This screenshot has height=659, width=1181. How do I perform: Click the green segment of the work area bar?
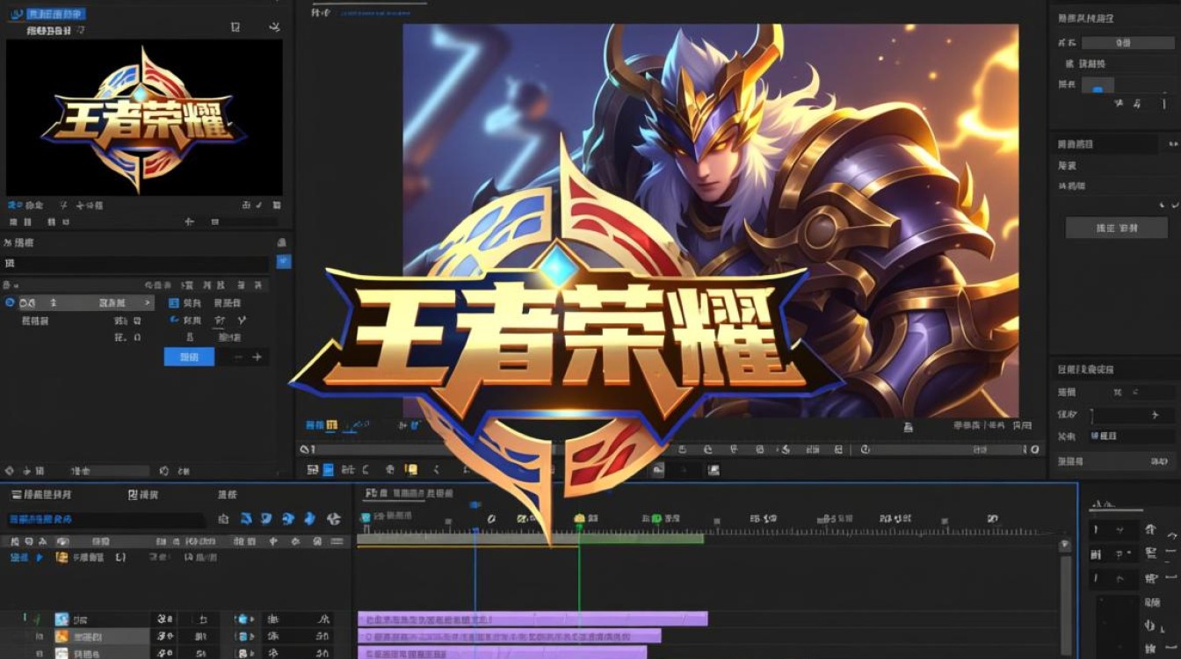(641, 538)
